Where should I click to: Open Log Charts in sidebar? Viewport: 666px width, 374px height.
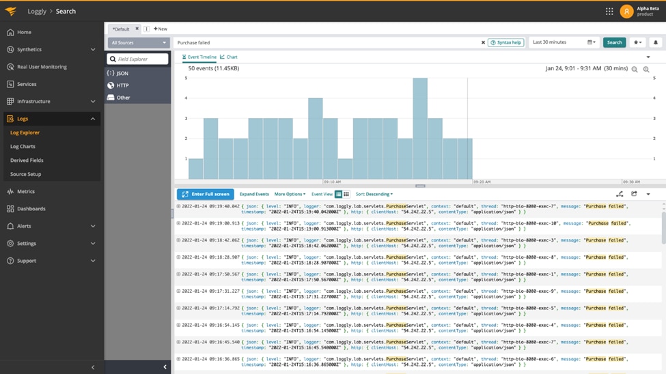coord(23,147)
